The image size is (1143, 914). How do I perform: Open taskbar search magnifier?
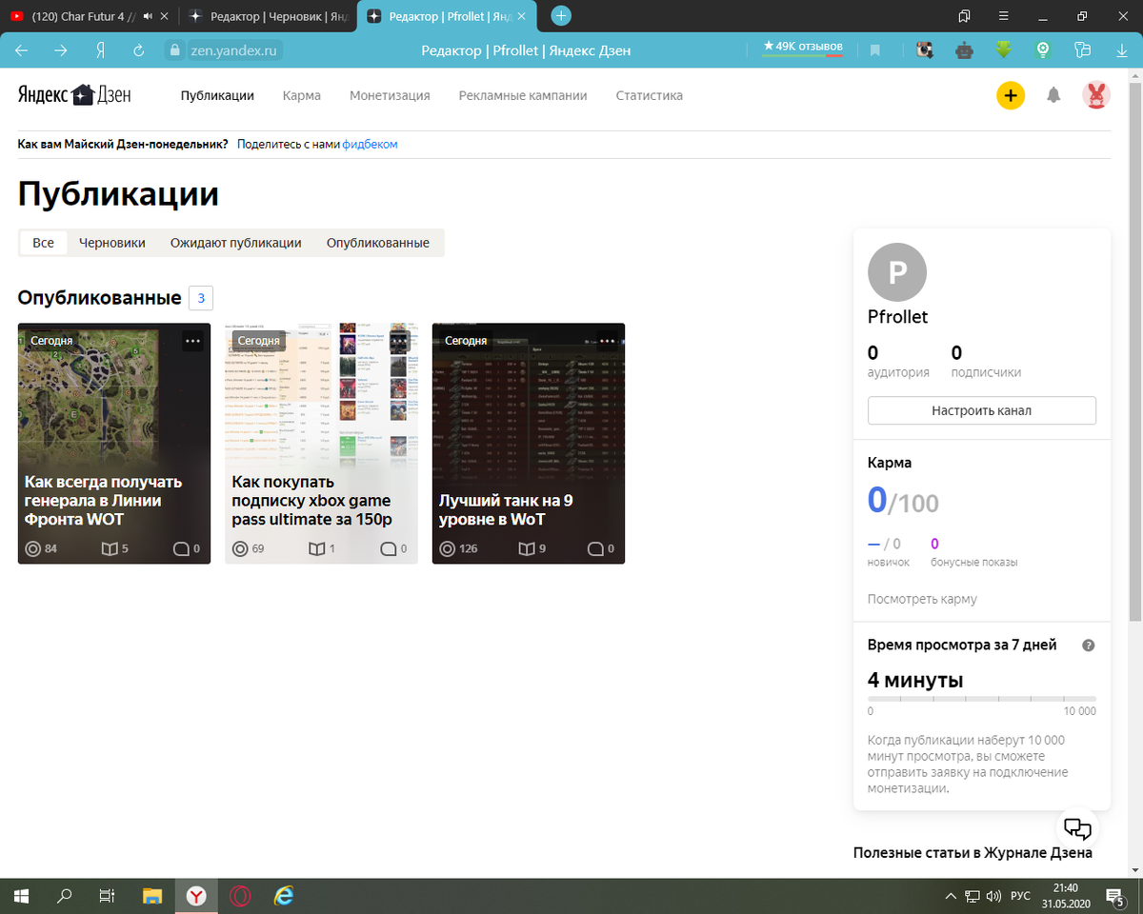(65, 895)
